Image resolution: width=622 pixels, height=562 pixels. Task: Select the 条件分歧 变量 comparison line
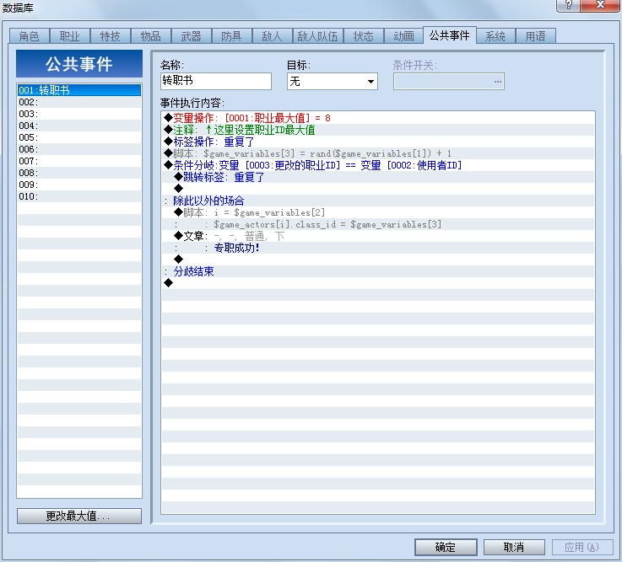[378, 165]
